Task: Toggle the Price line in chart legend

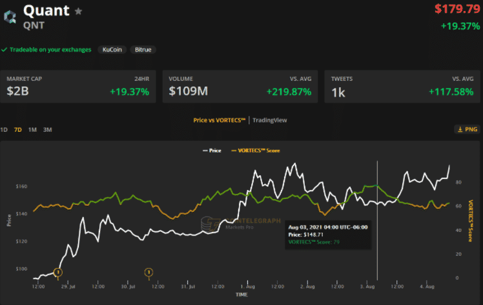Action: (212, 151)
